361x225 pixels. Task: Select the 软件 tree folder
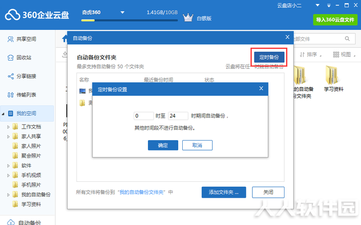[x=22, y=165]
